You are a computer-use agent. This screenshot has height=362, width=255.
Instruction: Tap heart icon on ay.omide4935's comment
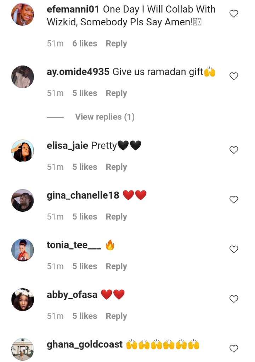(234, 76)
